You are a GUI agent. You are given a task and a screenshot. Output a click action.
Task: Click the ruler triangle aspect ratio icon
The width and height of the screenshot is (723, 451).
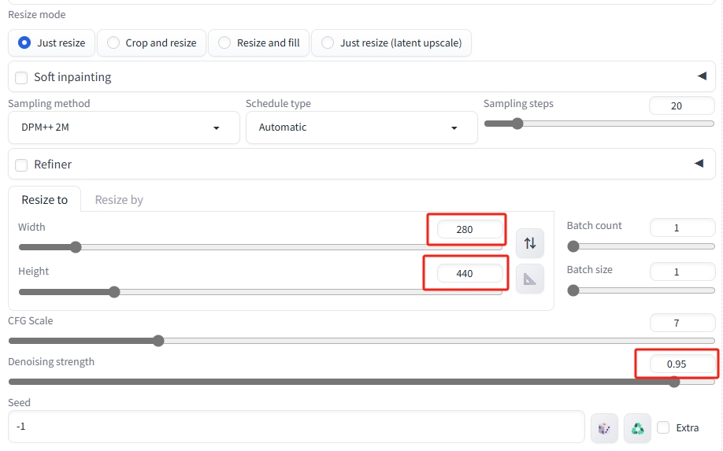(530, 279)
